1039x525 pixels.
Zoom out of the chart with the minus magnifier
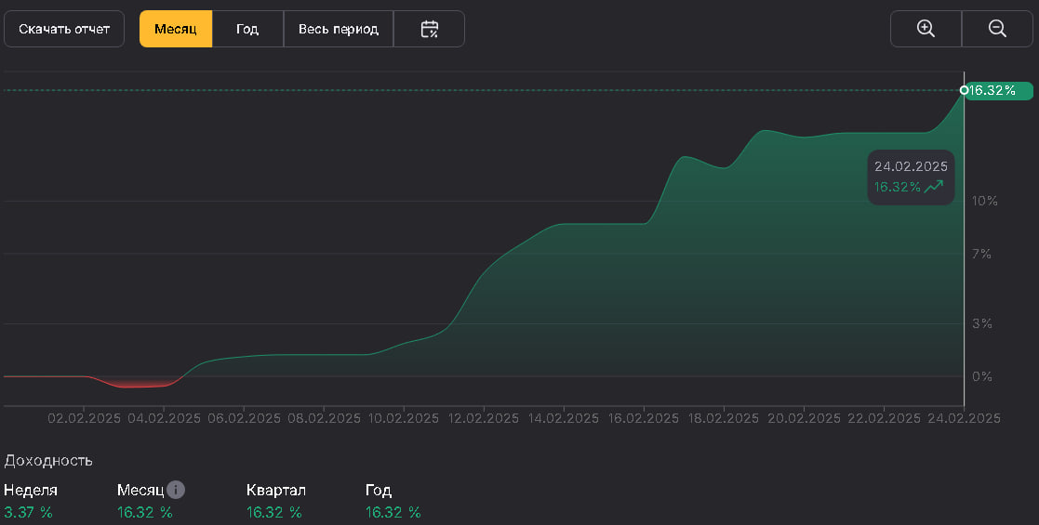pyautogui.click(x=997, y=29)
